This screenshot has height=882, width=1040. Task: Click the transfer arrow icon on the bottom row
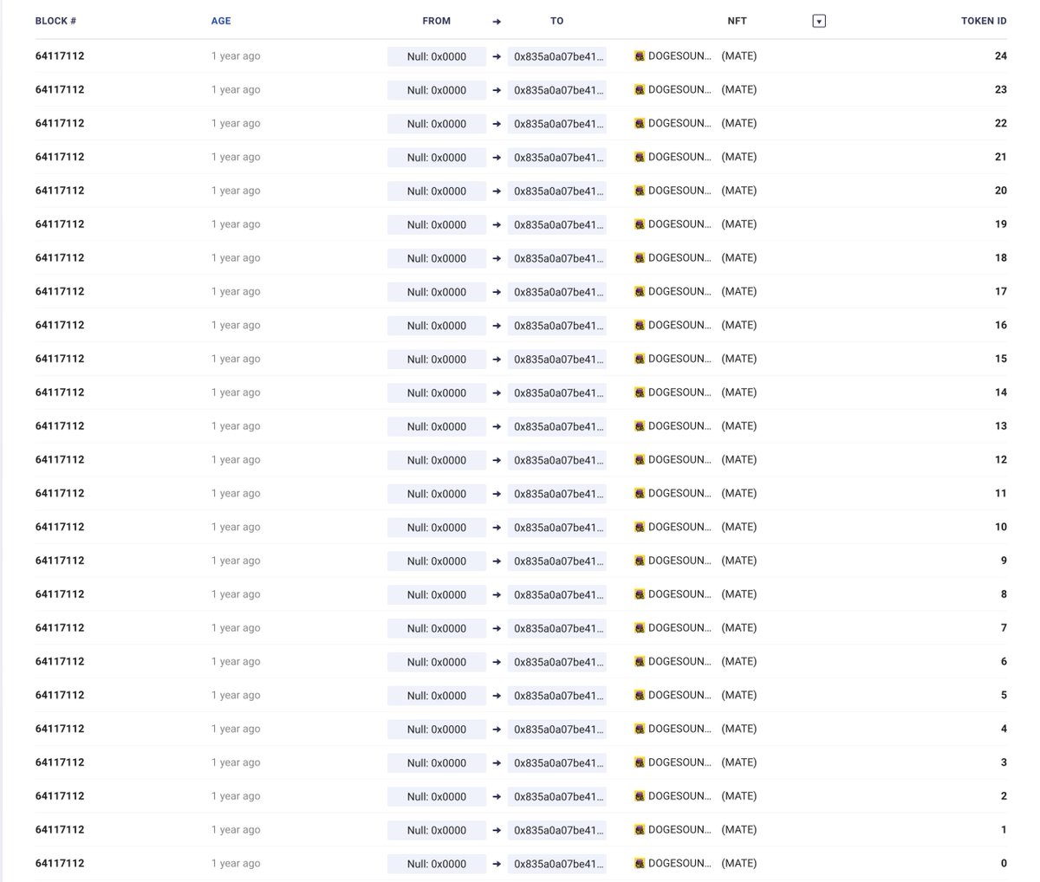coord(496,863)
